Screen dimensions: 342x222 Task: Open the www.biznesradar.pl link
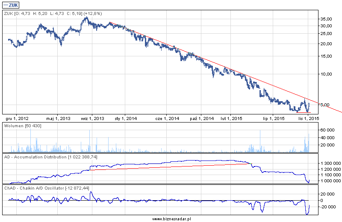coord(171,219)
